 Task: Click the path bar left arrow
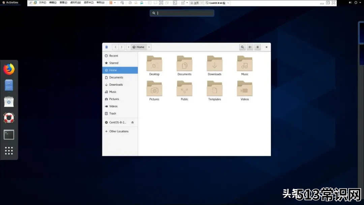pos(128,47)
